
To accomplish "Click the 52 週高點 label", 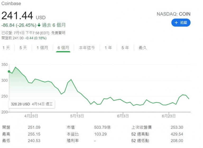I will tap(140, 134).
